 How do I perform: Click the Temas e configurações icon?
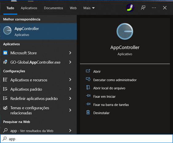(5, 108)
